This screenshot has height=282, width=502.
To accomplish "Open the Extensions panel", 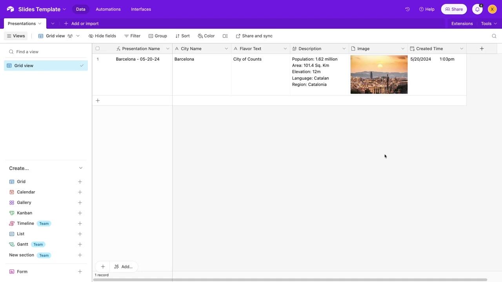I will pyautogui.click(x=462, y=23).
